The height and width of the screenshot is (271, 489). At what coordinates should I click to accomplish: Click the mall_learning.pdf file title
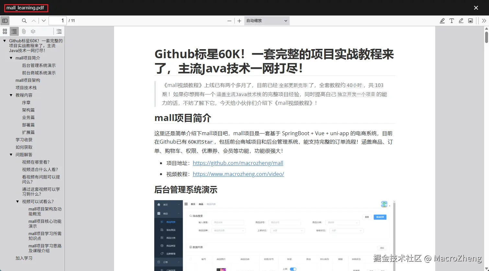25,8
